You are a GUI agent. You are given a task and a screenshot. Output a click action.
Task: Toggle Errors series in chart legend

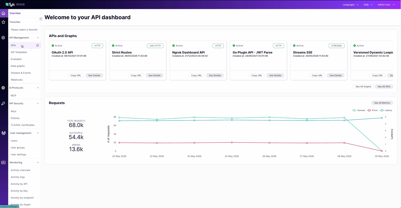(373, 110)
